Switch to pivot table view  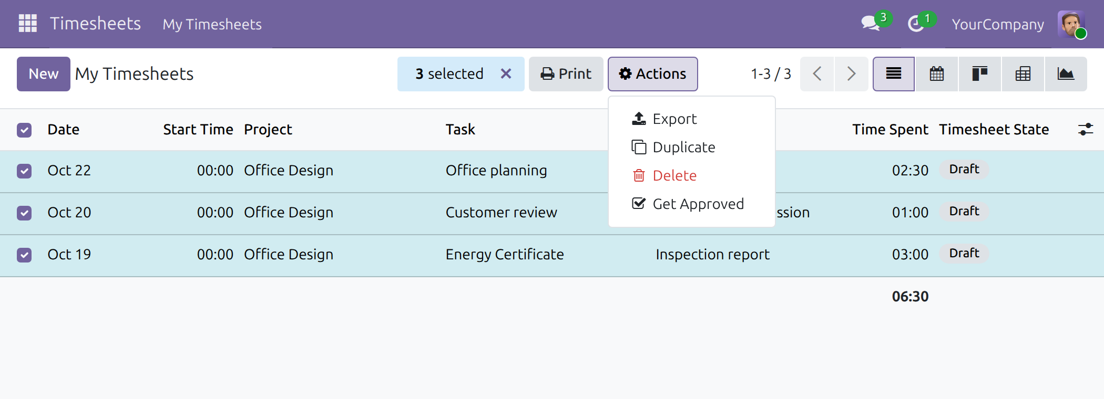pyautogui.click(x=1023, y=74)
